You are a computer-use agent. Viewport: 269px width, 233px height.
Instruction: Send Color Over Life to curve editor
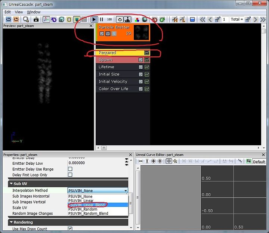pyautogui.click(x=147, y=89)
